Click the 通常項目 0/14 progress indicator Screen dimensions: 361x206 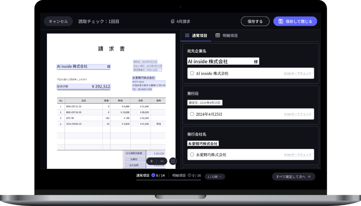pyautogui.click(x=150, y=176)
